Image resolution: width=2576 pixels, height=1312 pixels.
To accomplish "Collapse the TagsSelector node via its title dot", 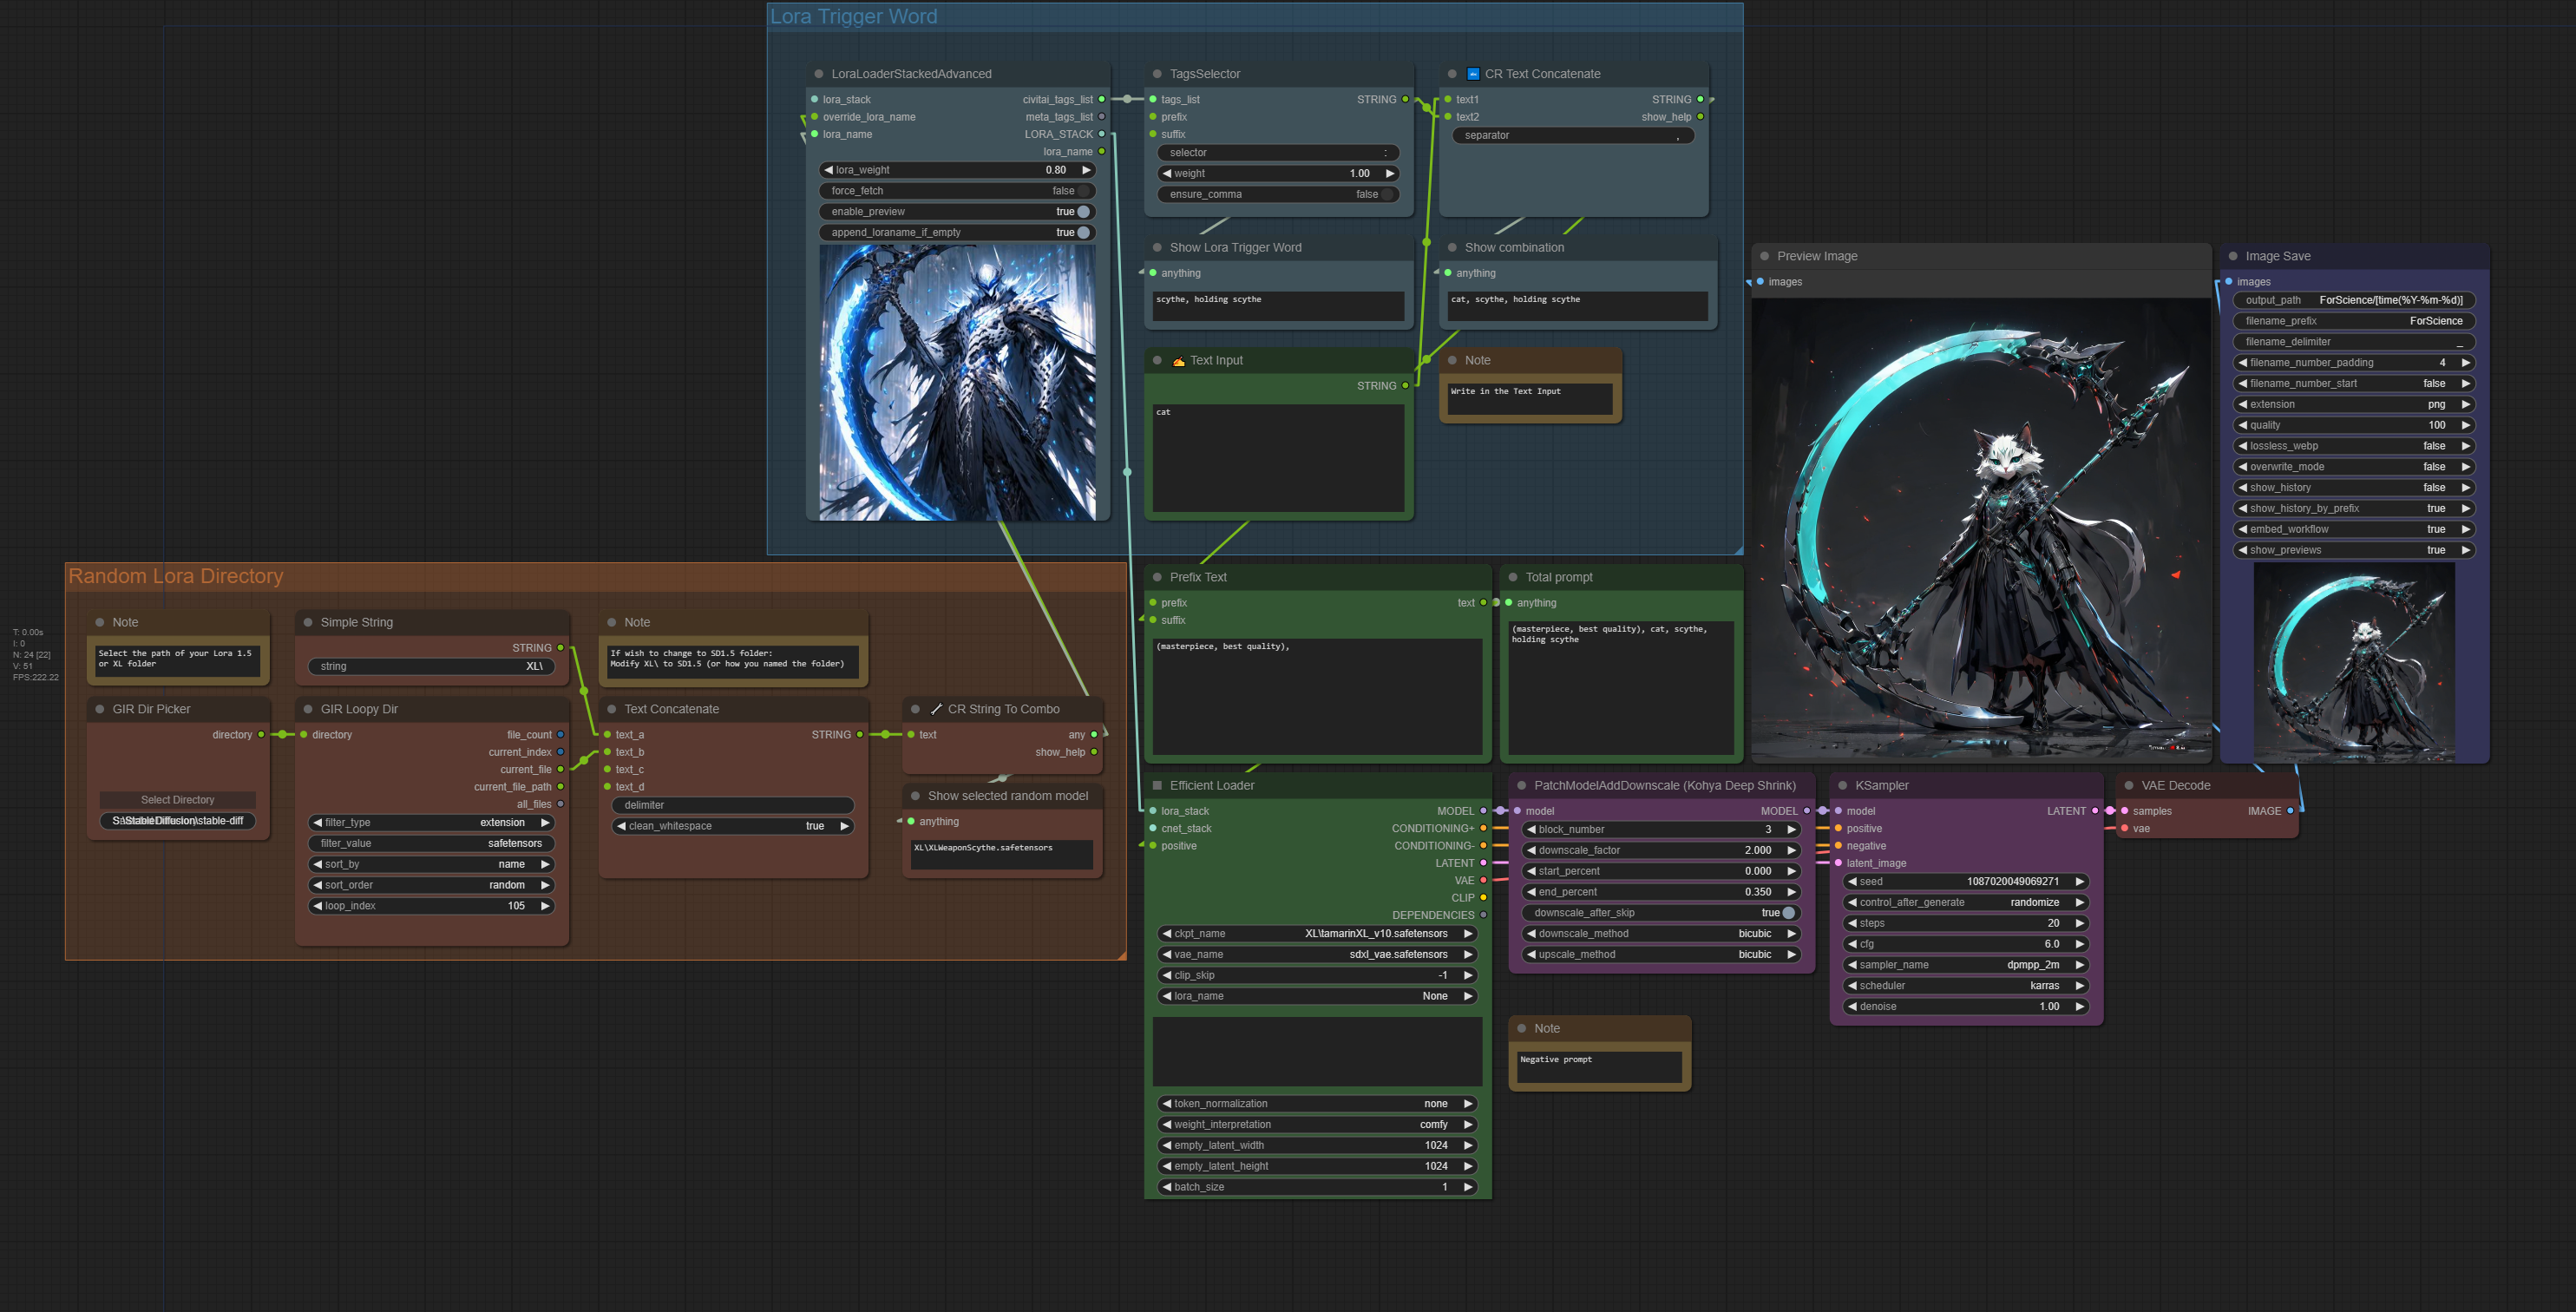I will coord(1158,74).
